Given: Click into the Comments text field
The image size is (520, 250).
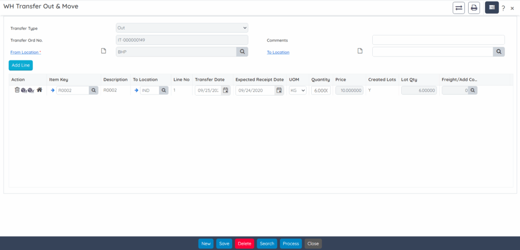Looking at the screenshot, I should pos(438,40).
